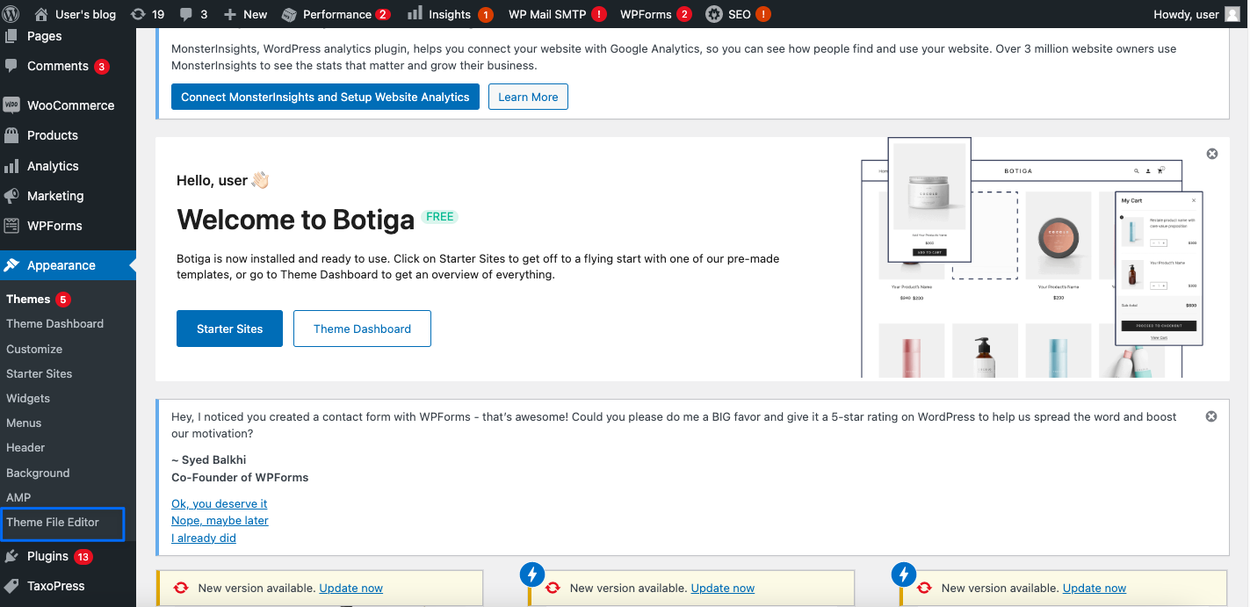The width and height of the screenshot is (1250, 607).
Task: Open Theme Dashboard in Appearance submenu
Action: click(54, 324)
